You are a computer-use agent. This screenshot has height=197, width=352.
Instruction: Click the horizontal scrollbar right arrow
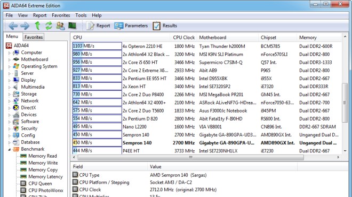point(338,157)
